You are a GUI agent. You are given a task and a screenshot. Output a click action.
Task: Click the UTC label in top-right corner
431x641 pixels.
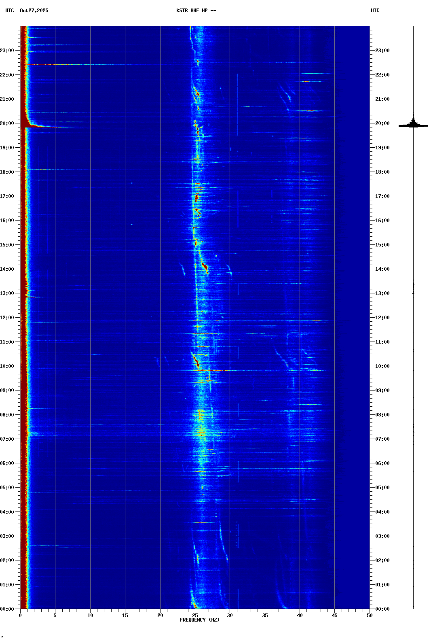click(x=375, y=11)
